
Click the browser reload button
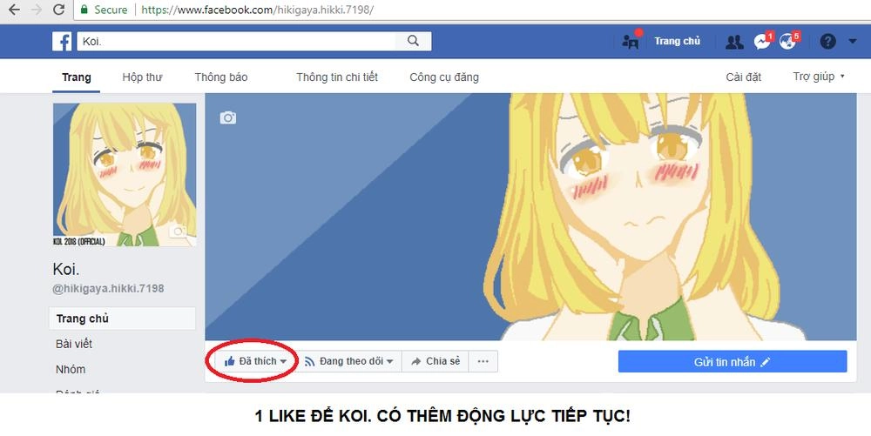coord(59,10)
